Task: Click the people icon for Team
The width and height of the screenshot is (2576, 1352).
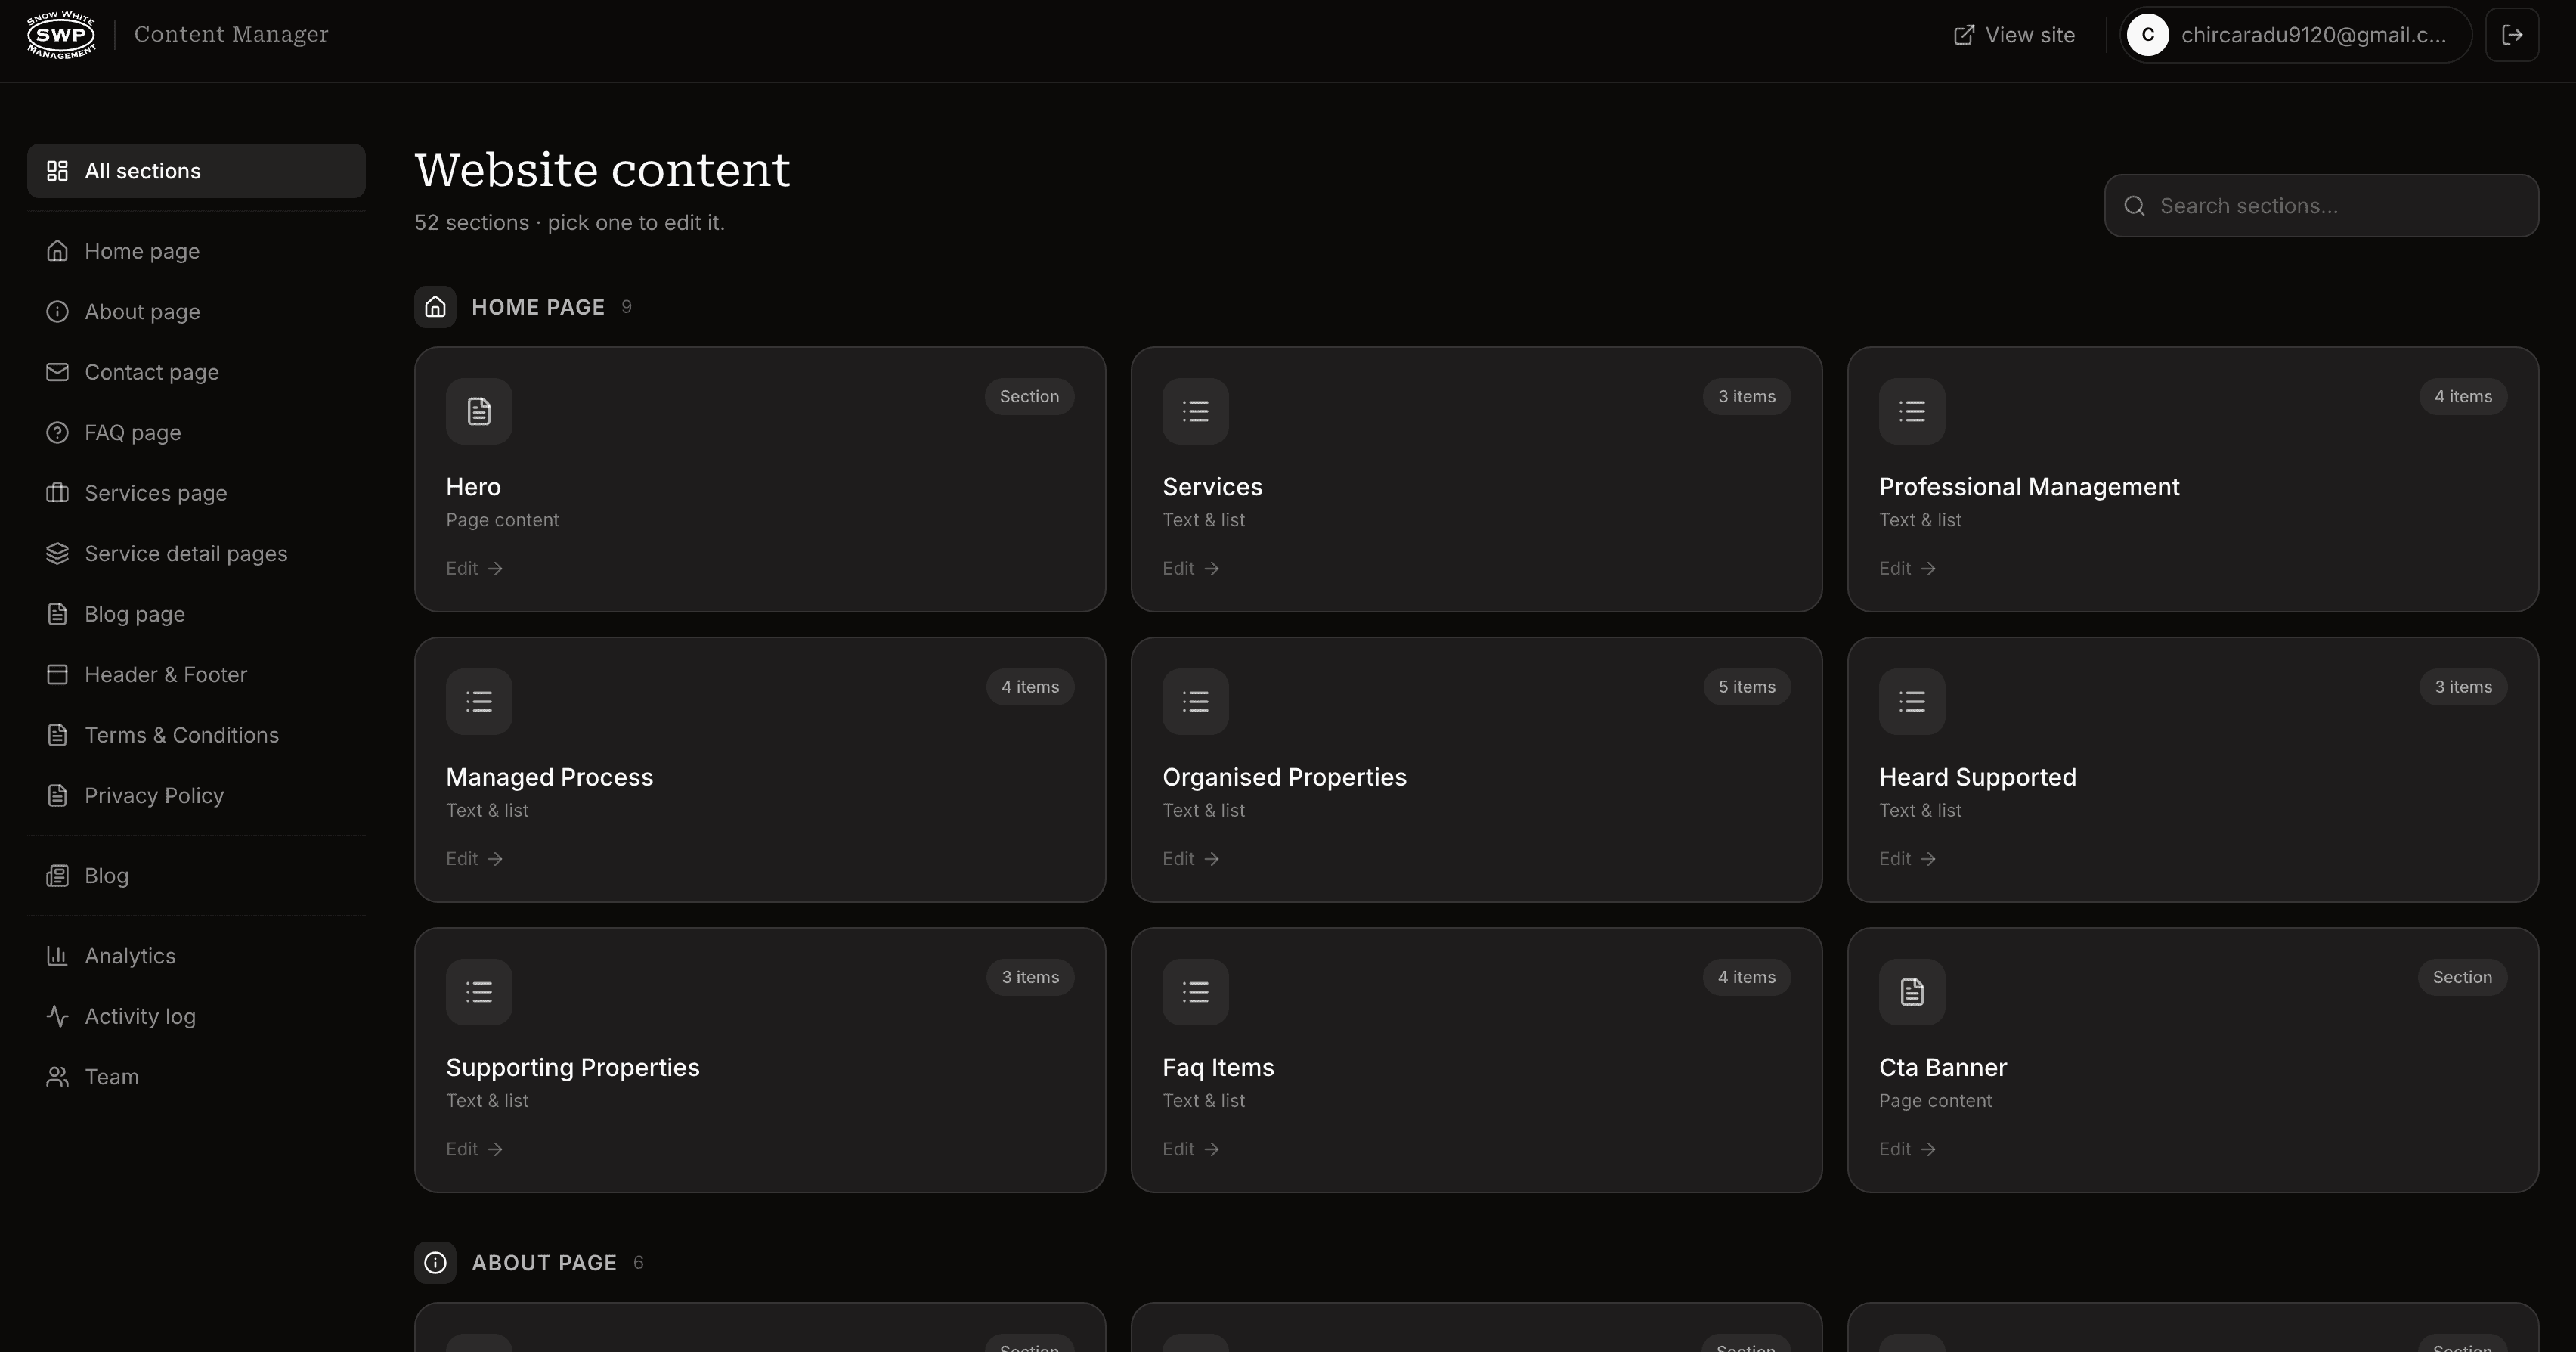Action: click(x=57, y=1077)
